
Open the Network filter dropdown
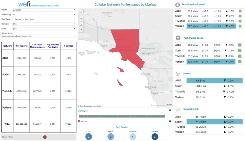click(x=44, y=24)
